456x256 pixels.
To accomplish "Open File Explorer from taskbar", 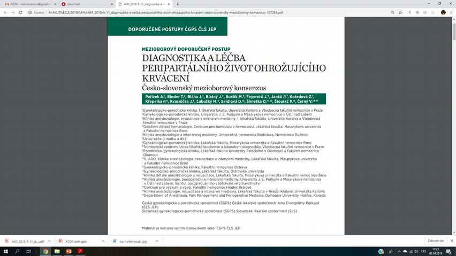I will tap(57, 251).
